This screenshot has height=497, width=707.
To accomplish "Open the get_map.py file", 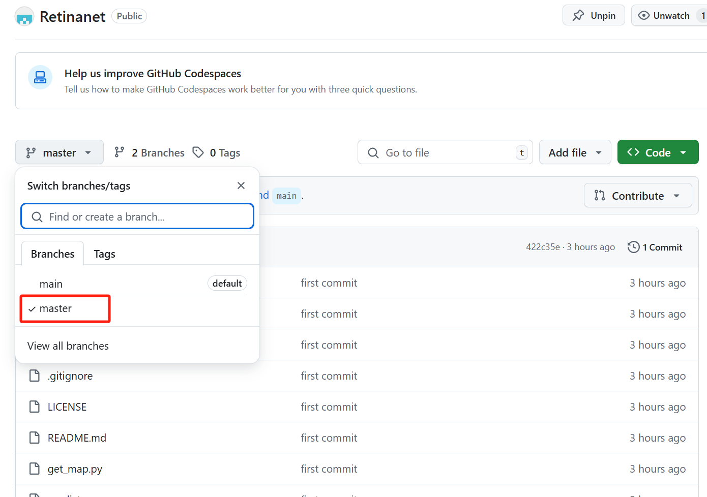I will [75, 469].
